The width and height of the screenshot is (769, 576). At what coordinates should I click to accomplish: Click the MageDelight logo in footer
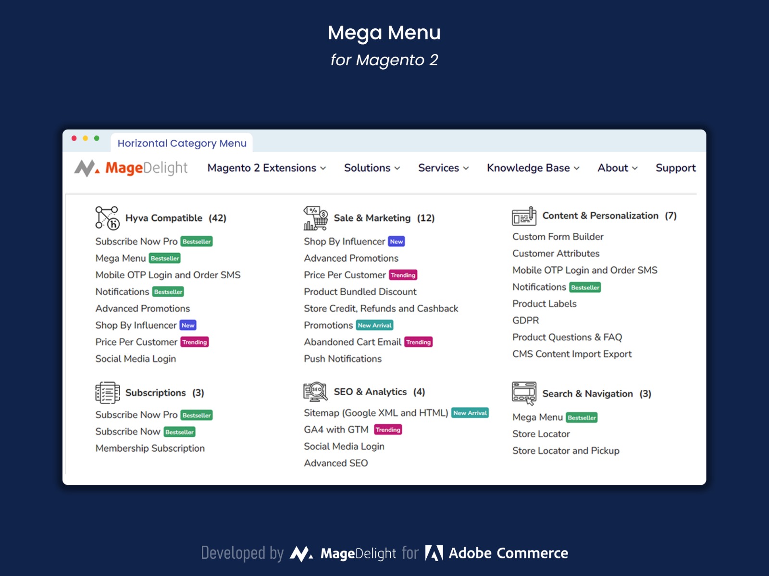coord(343,553)
